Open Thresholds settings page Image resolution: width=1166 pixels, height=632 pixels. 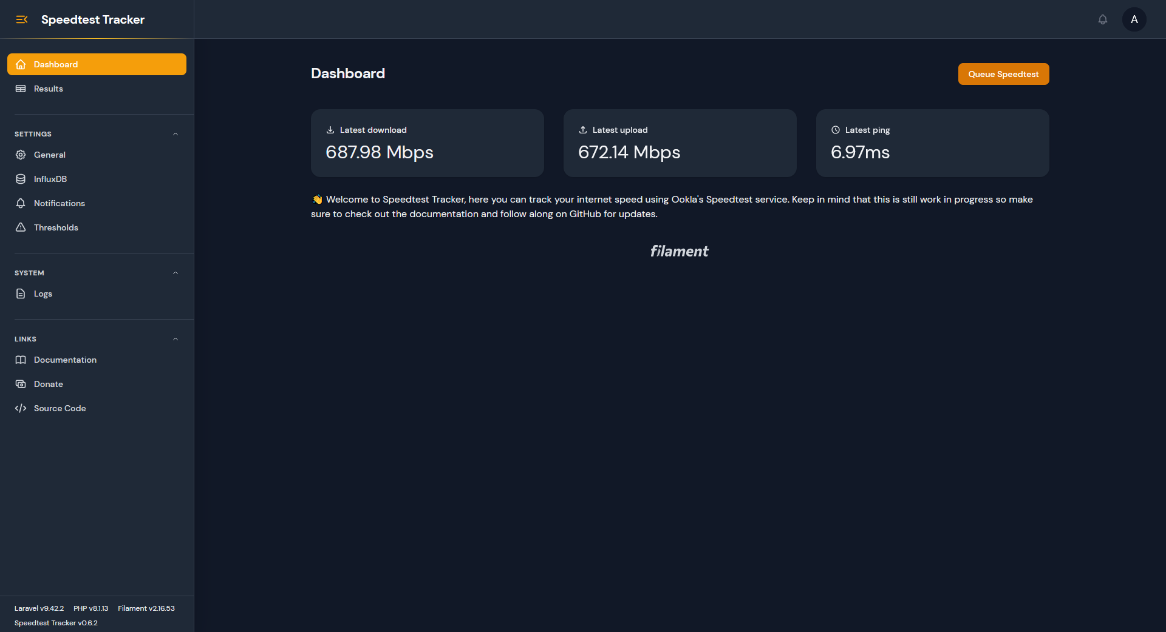pyautogui.click(x=97, y=227)
